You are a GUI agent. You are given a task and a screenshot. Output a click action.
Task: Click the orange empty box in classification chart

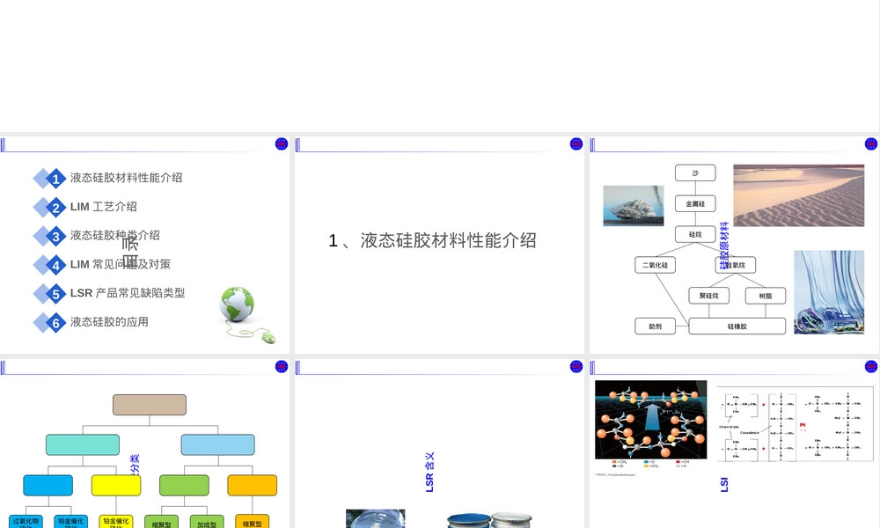[252, 486]
